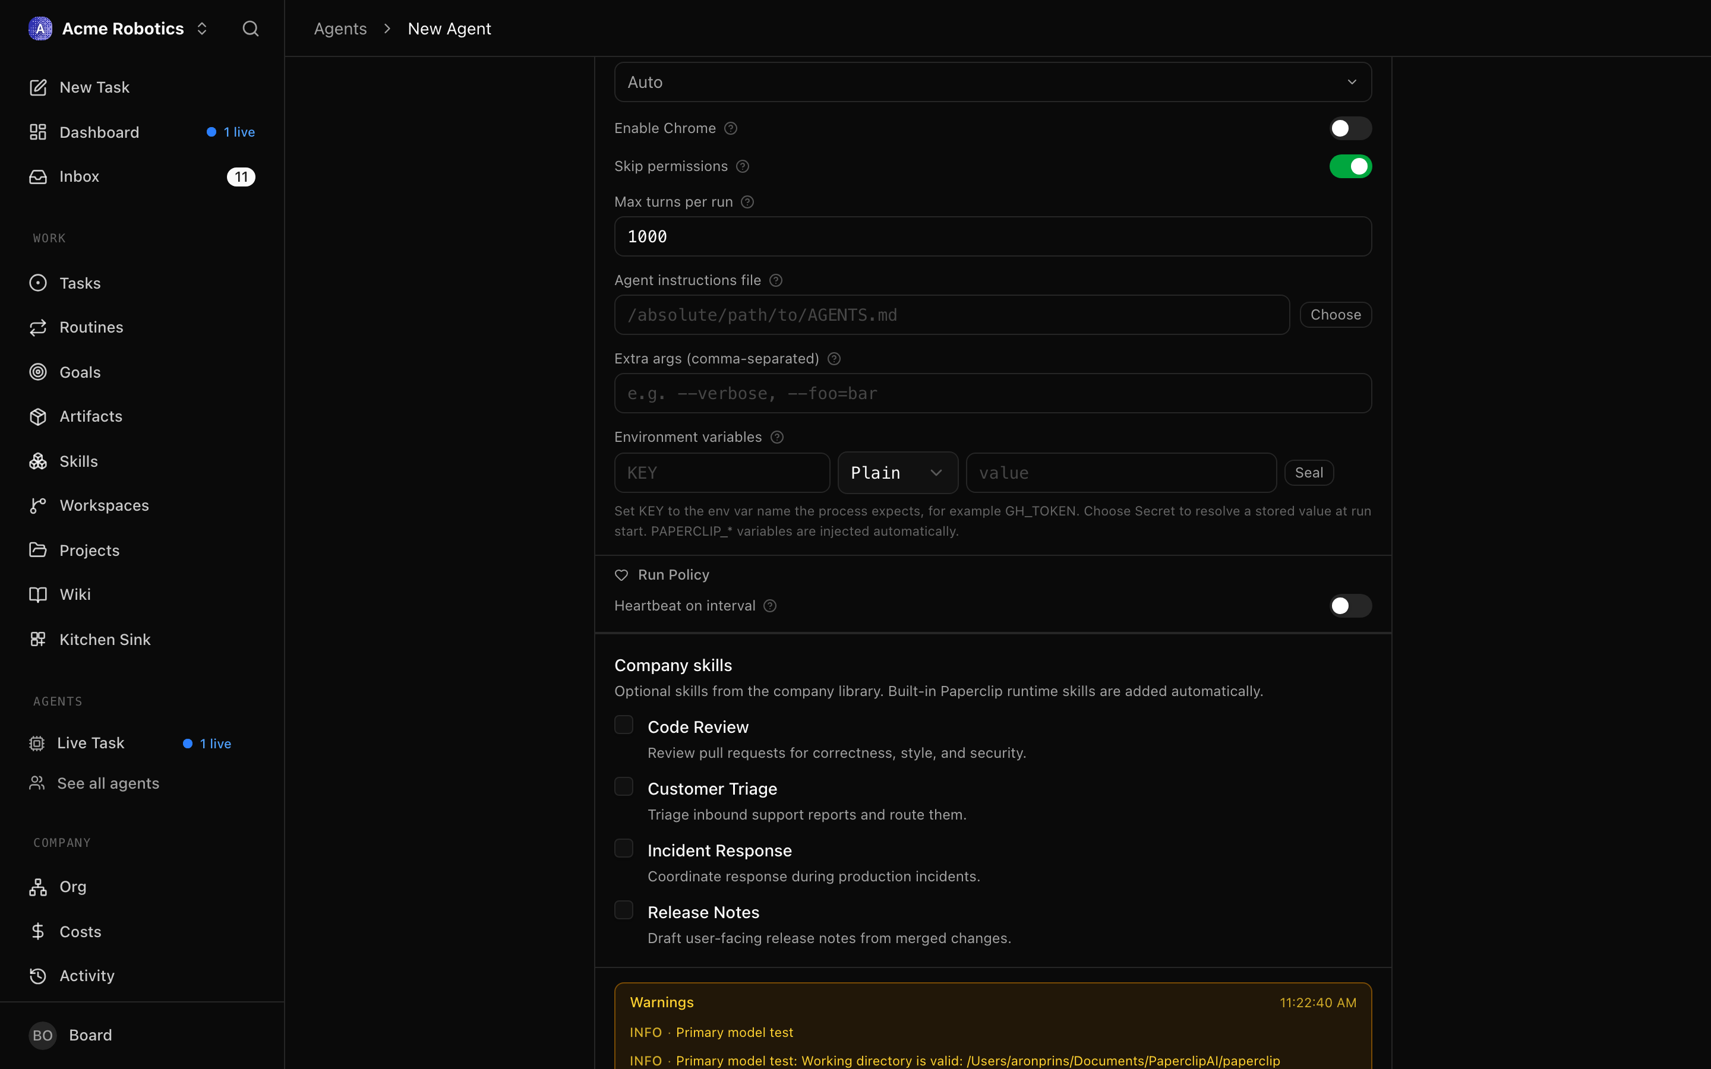The height and width of the screenshot is (1069, 1711).
Task: Click the '11:22:40 AM' warnings timestamp
Action: pos(1318,1002)
